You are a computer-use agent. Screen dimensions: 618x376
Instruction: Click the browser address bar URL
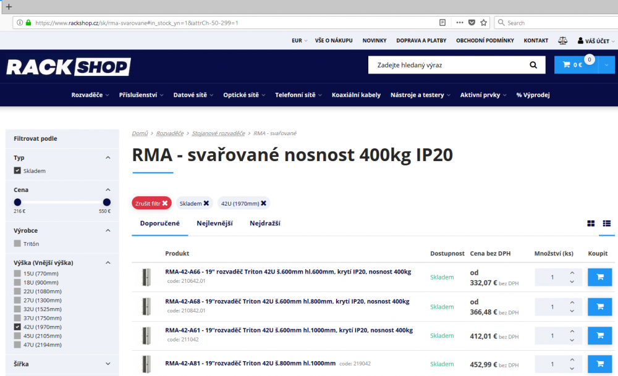click(137, 23)
